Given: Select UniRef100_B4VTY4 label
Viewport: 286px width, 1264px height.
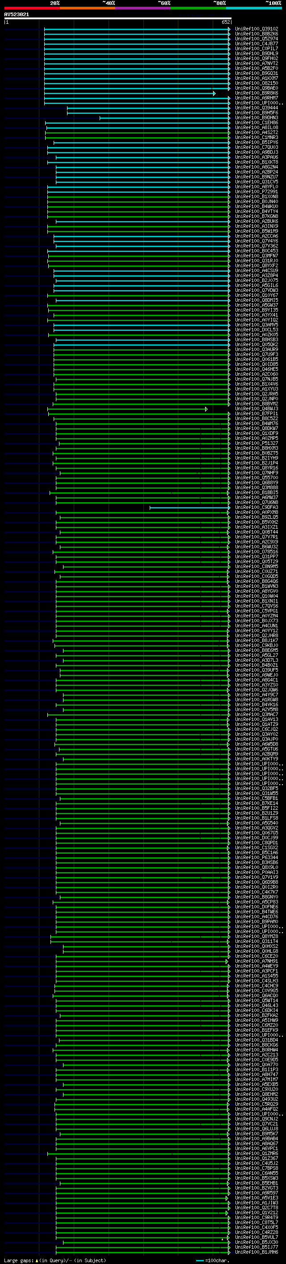Looking at the screenshot, I should 257,212.
